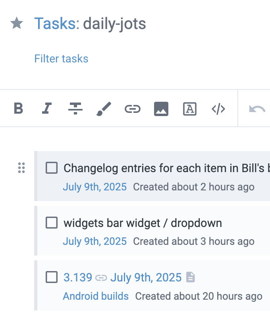Mark widgets bar widget task complete
270x314 pixels.
pyautogui.click(x=52, y=223)
